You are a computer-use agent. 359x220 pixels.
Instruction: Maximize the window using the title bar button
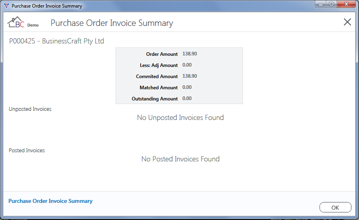331,4
